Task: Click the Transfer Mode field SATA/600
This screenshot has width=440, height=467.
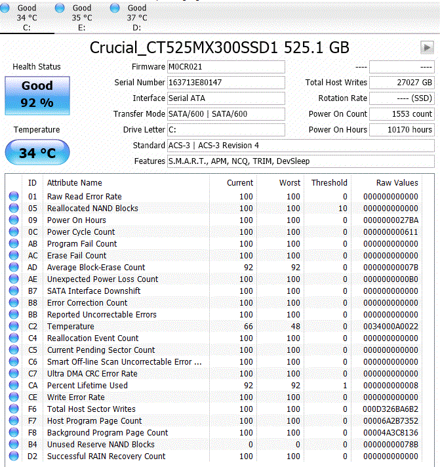Action: [226, 114]
